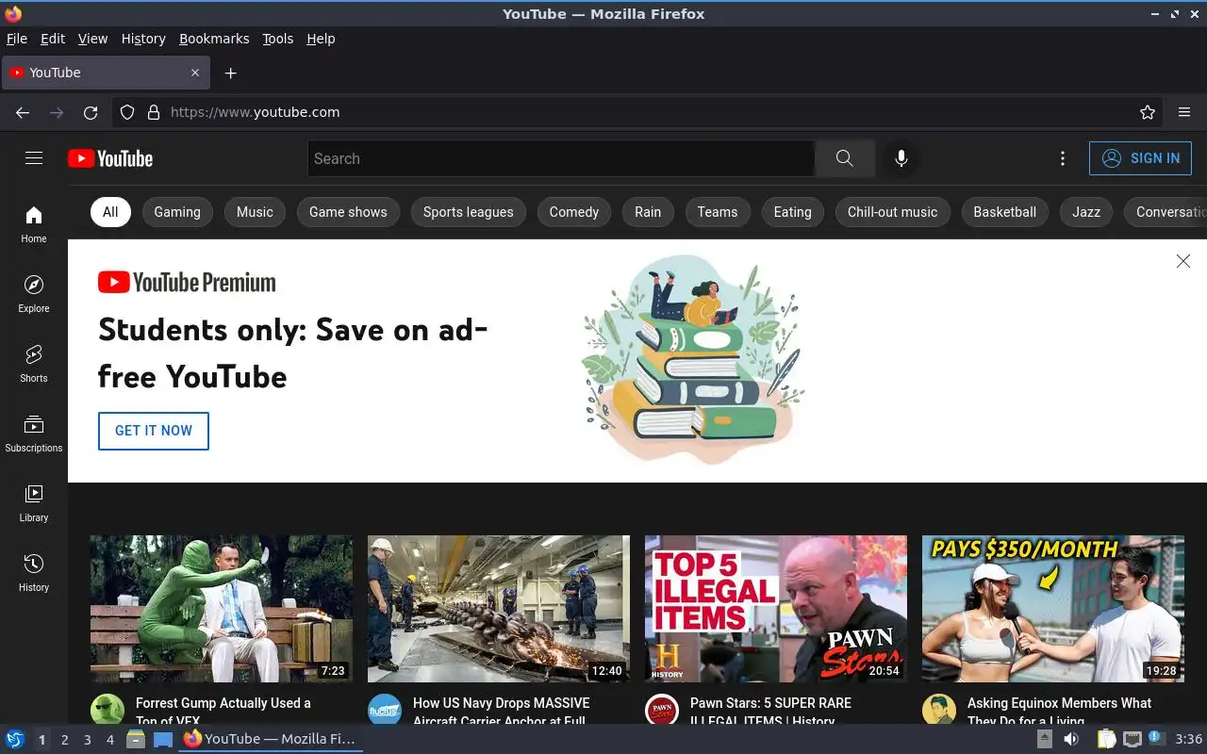Open the Edit menu
This screenshot has height=754, width=1207.
coord(53,39)
